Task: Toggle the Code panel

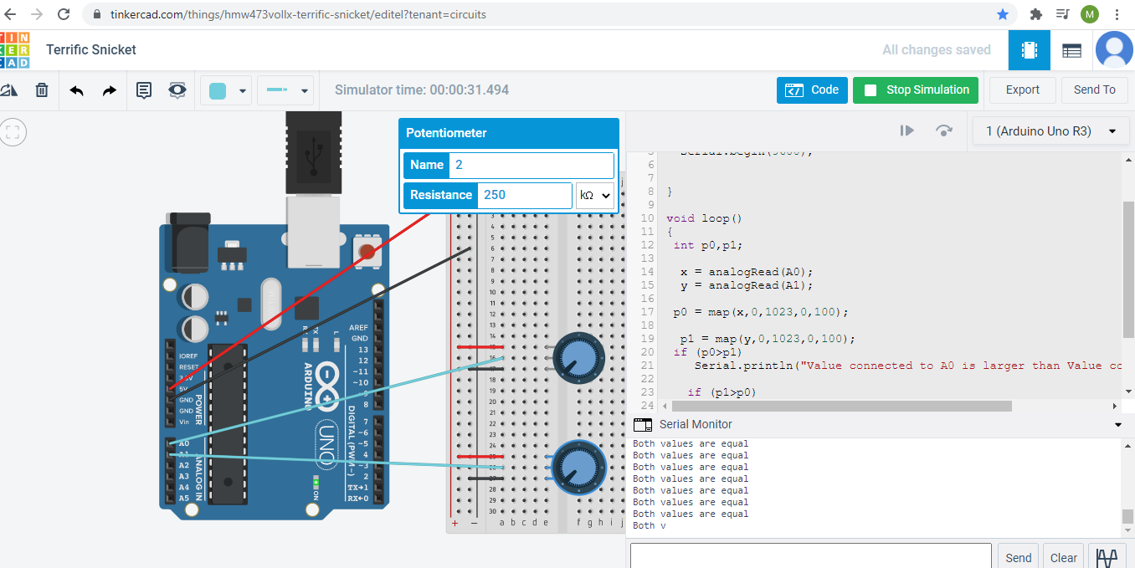Action: point(812,90)
